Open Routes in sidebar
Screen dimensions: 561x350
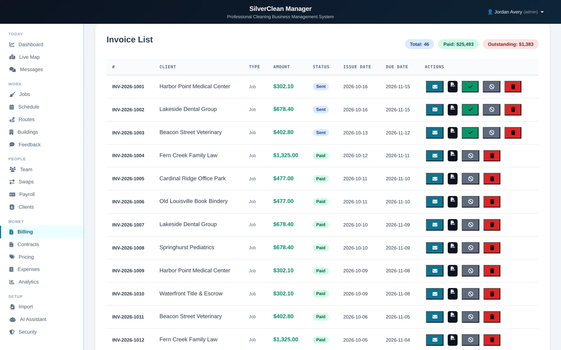tap(42, 120)
